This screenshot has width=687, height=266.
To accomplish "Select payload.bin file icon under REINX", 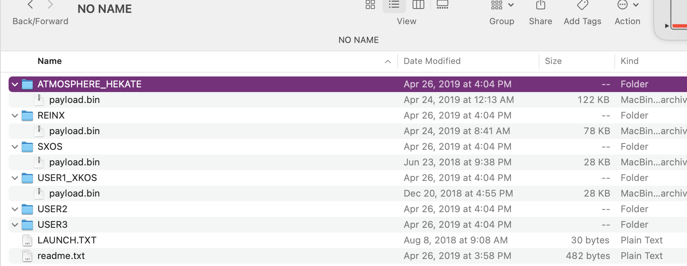I will (39, 131).
